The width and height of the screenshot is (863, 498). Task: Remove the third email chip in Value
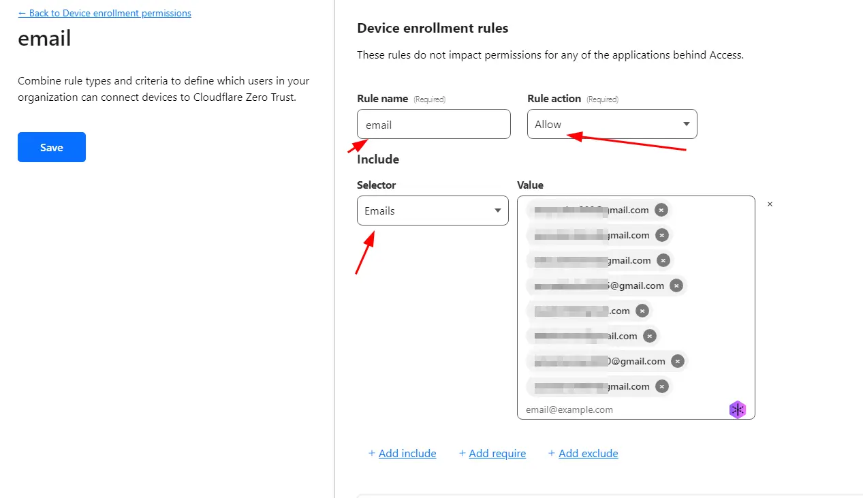click(x=663, y=260)
